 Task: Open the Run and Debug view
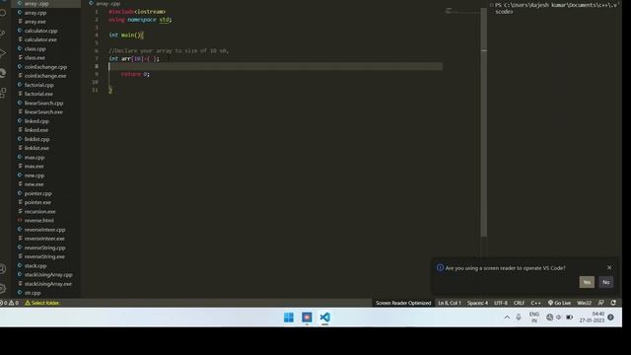(x=3, y=53)
